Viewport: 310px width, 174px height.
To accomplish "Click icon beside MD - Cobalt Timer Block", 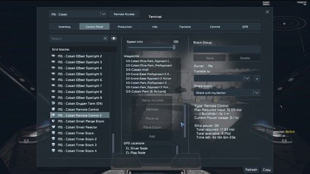I will (53, 133).
